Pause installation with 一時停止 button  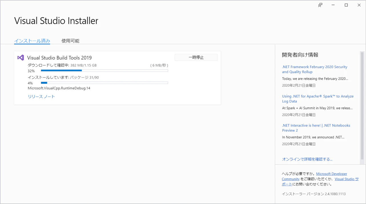point(196,57)
